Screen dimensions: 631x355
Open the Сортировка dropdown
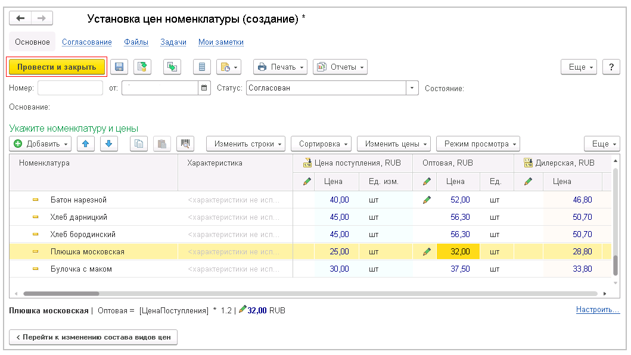321,144
